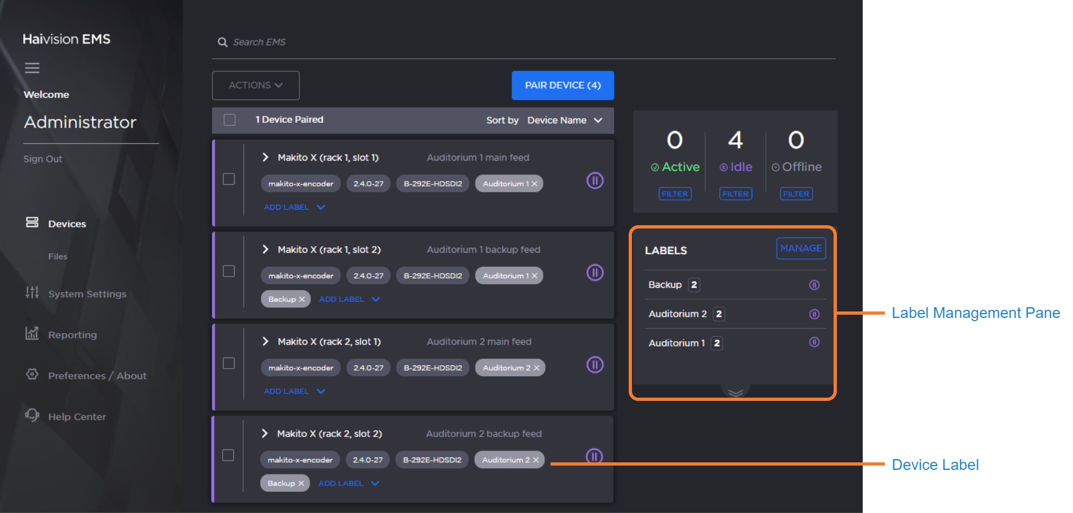This screenshot has height=513, width=1073.
Task: Click the idle icon next to Backup label
Action: point(814,285)
